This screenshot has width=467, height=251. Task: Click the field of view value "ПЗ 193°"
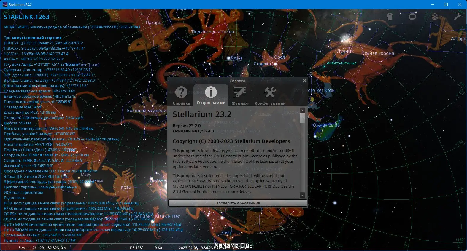coord(136,247)
